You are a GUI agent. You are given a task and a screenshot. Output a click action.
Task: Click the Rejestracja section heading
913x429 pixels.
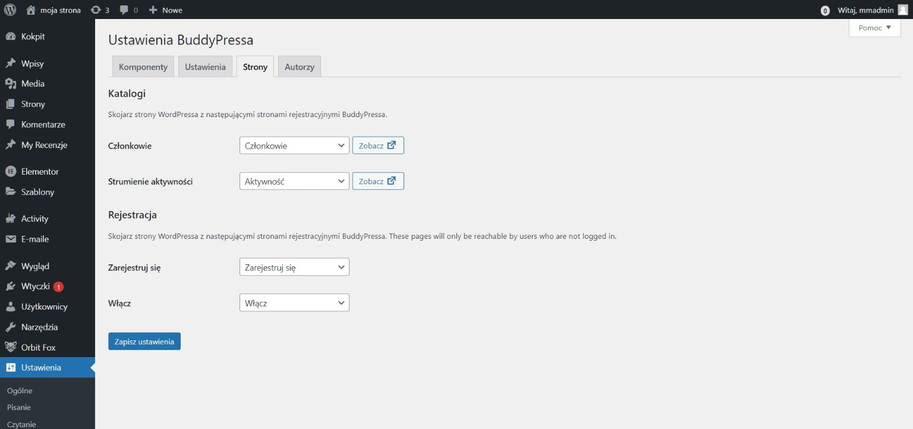[x=132, y=215]
